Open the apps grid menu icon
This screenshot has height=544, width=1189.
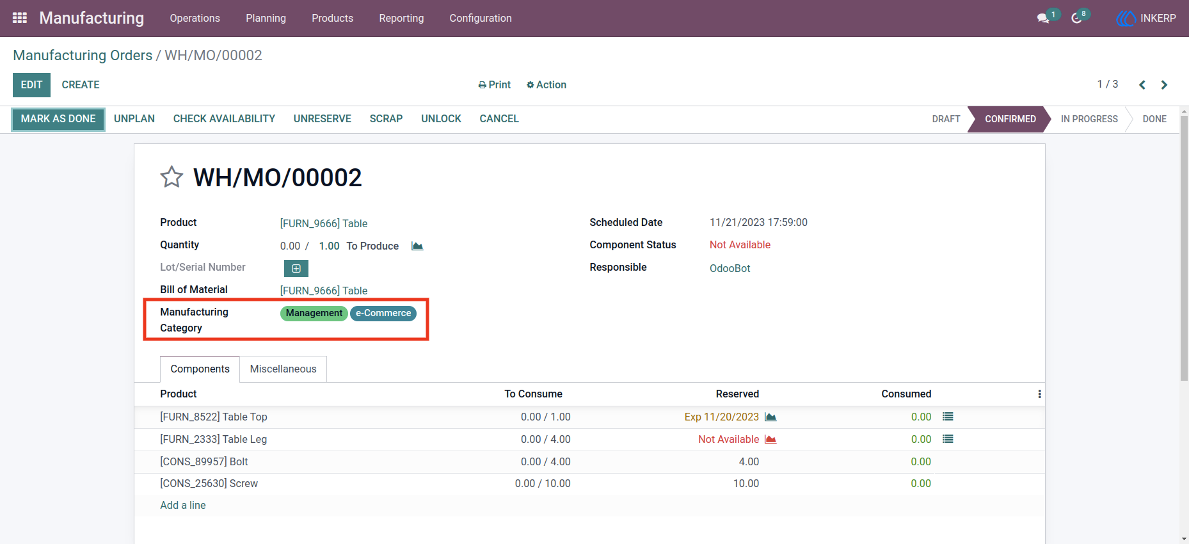(x=20, y=18)
